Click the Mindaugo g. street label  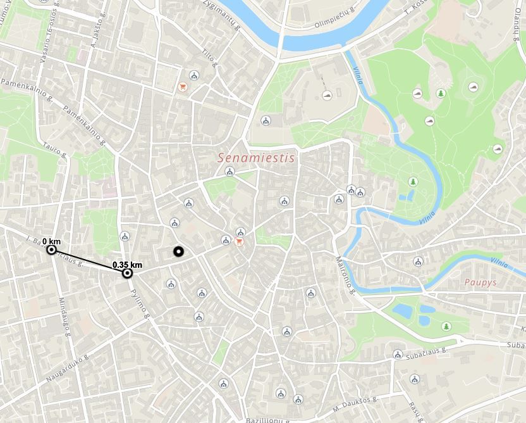(65, 317)
